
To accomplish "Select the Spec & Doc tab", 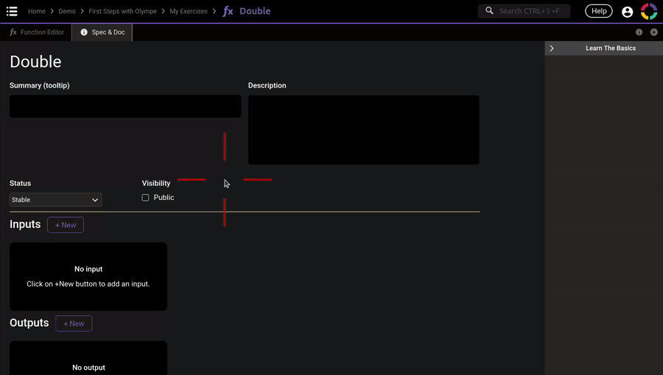I will pos(102,32).
